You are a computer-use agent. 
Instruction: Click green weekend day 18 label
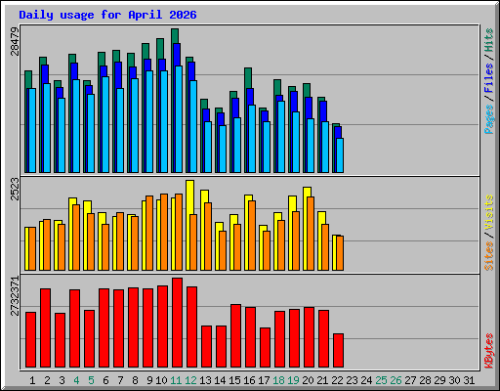278,380
